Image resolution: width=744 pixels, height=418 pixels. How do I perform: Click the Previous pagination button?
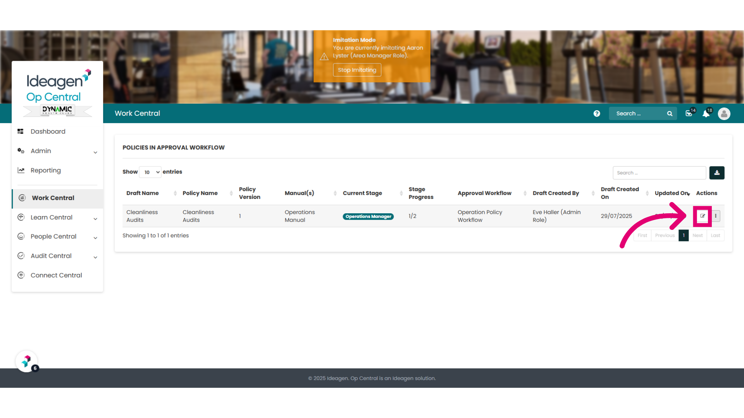[665, 235]
